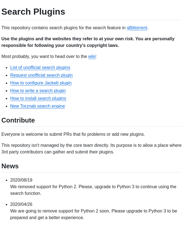
Task: Click the bold own-risk warning paragraph
Action: 88,42
